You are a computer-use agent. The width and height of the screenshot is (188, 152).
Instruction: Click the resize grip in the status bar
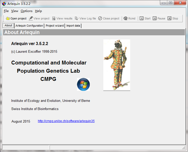(x=184, y=148)
